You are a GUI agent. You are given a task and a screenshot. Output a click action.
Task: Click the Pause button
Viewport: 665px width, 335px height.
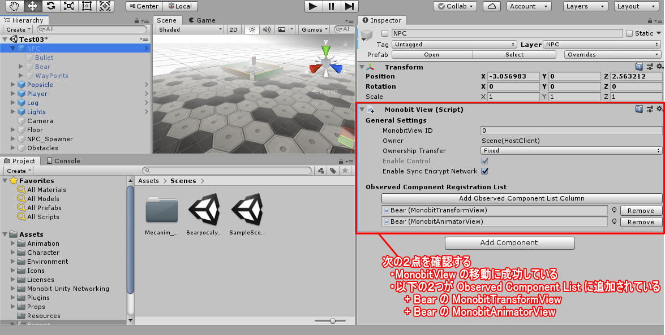click(331, 6)
